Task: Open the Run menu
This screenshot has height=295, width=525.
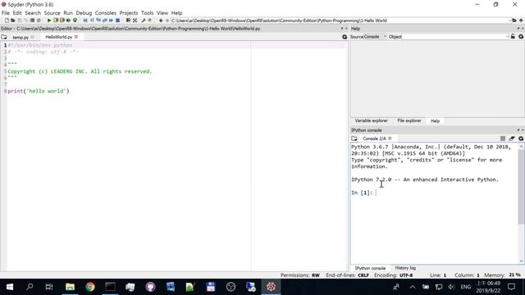Action: click(68, 13)
